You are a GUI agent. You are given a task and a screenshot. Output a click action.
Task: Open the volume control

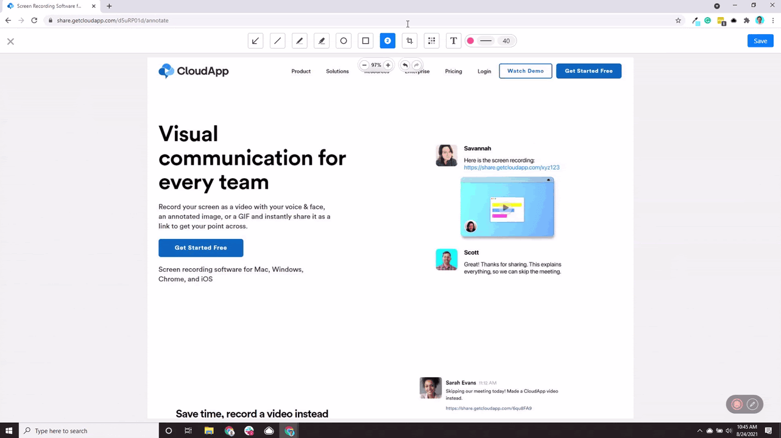coord(729,431)
